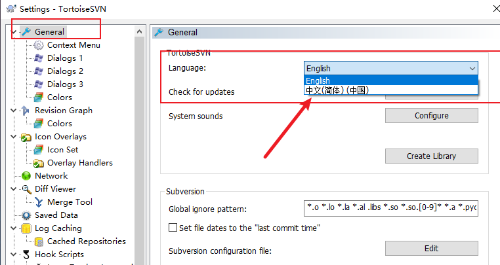This screenshot has height=265, width=500.
Task: Collapse the Revision Graph tree node
Action: point(14,111)
